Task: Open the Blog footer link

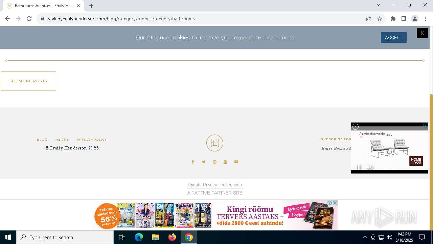Action: tap(42, 140)
